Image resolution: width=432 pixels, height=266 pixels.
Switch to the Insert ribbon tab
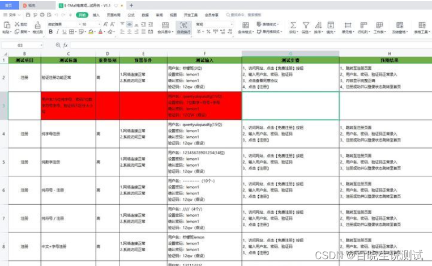[x=96, y=15]
